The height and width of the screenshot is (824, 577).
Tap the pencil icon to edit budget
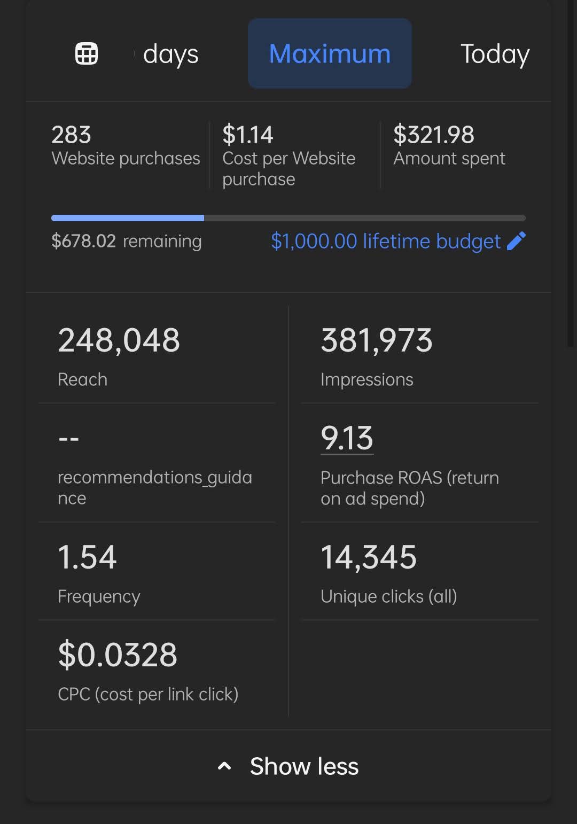[x=516, y=241]
